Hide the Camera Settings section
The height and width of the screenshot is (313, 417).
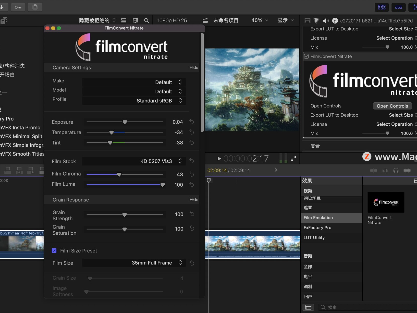pos(194,67)
